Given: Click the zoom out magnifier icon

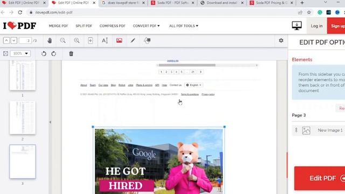Looking at the screenshot, I should click(63, 40).
